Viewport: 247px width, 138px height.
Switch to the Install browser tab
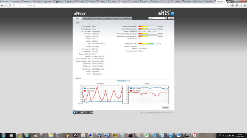coord(49,2)
